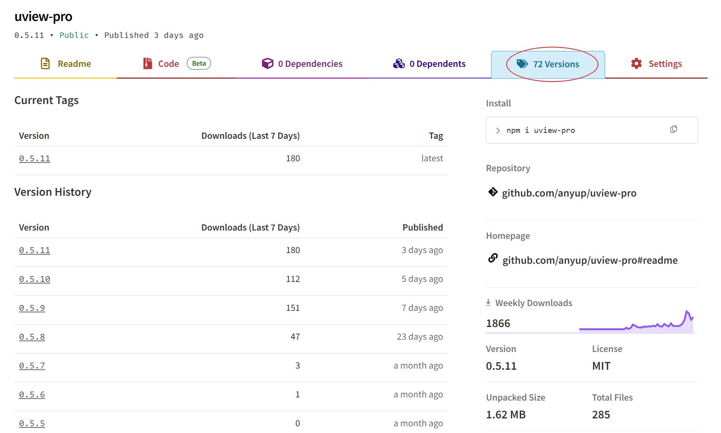Screen dimensions: 721x433
Task: Click the 47 downloads cell
Action: 295,337
